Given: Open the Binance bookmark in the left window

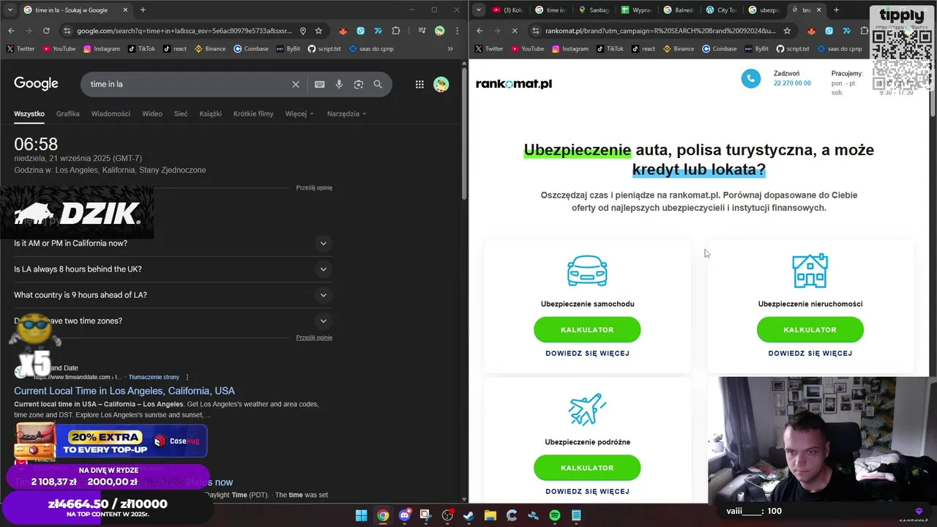Looking at the screenshot, I should (210, 49).
